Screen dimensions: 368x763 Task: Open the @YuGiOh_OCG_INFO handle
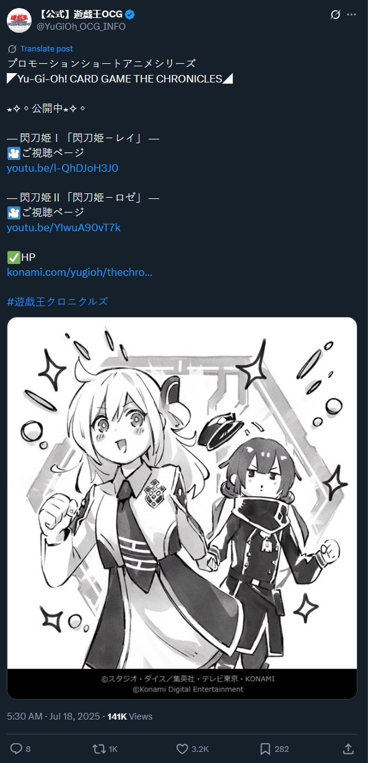coord(81,27)
